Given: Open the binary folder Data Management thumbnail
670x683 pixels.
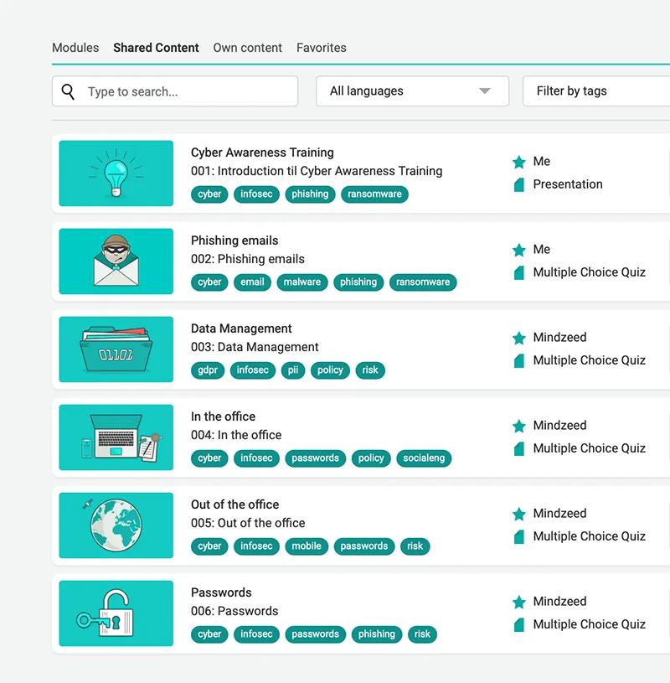Looking at the screenshot, I should pos(116,349).
